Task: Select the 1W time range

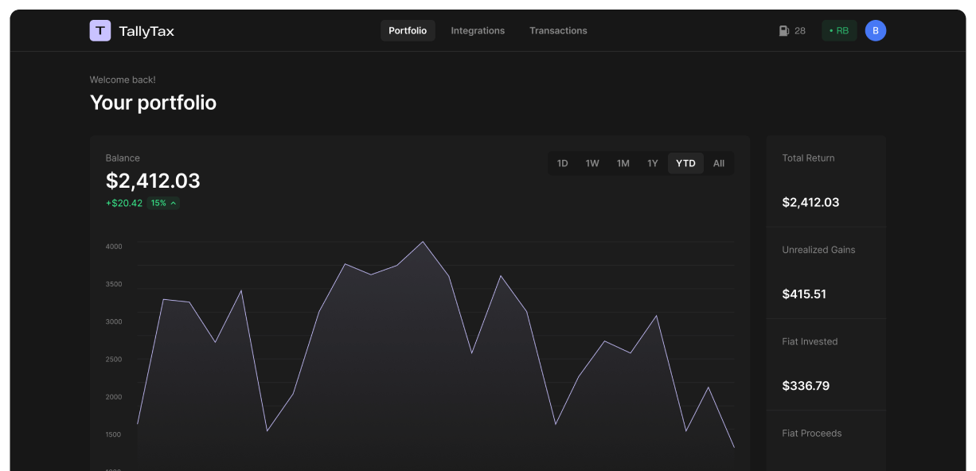Action: click(x=592, y=164)
